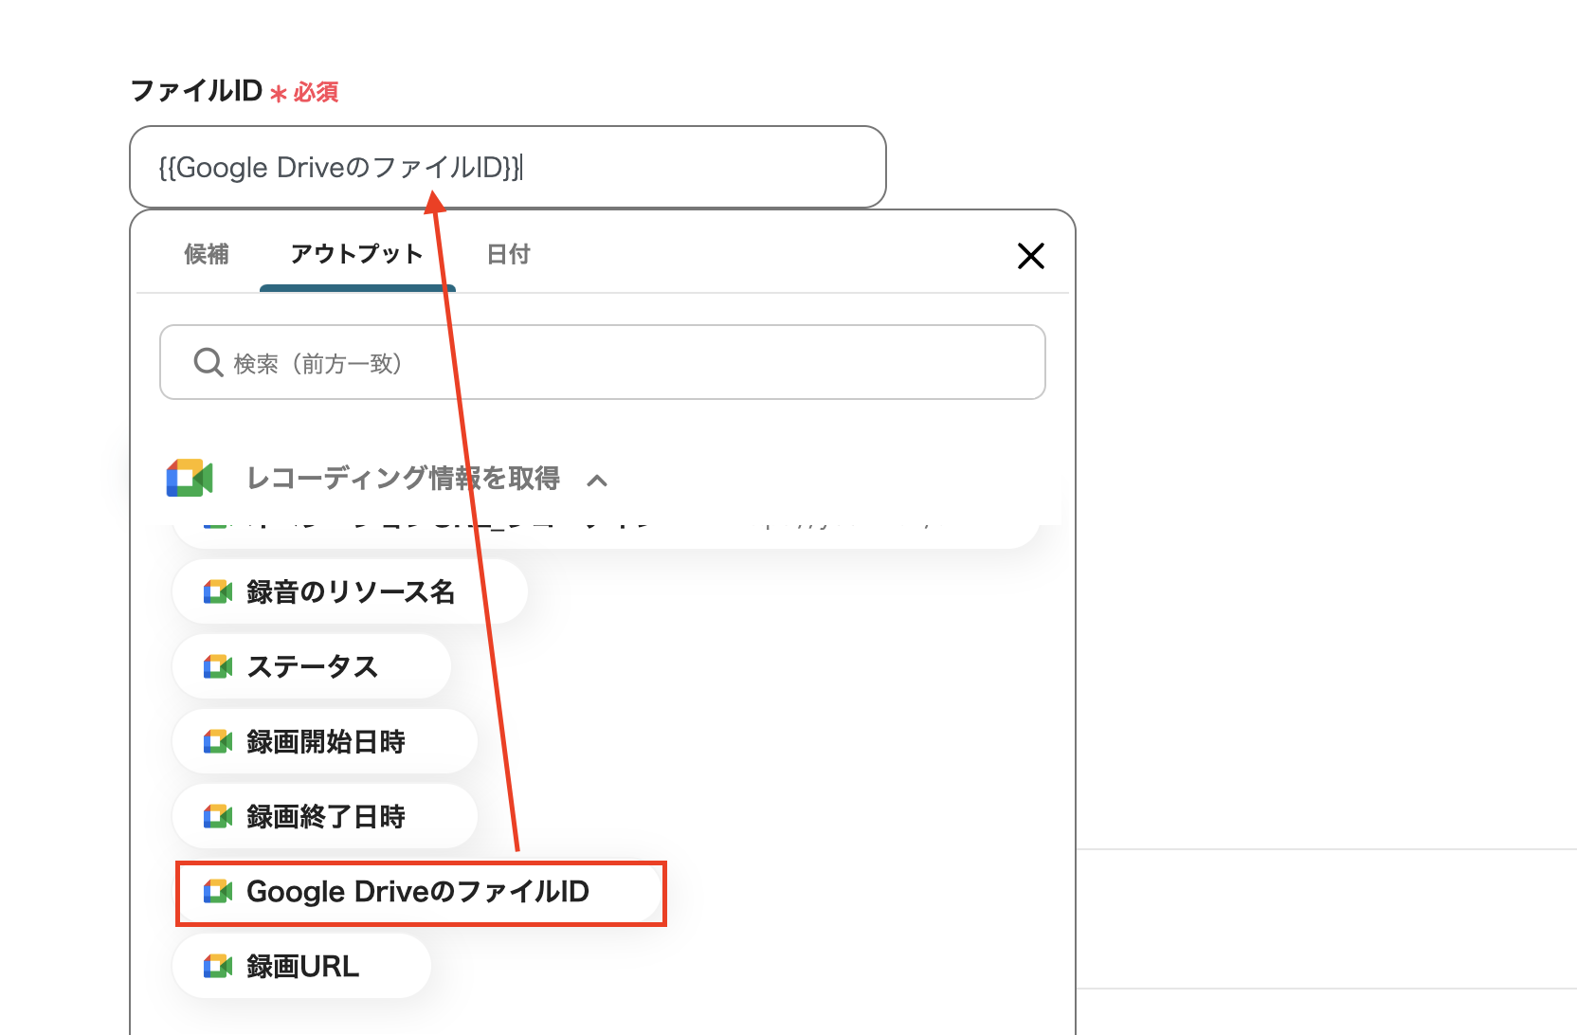The image size is (1577, 1035).
Task: Insert the 録画開始日時 output
Action: pyautogui.click(x=325, y=741)
